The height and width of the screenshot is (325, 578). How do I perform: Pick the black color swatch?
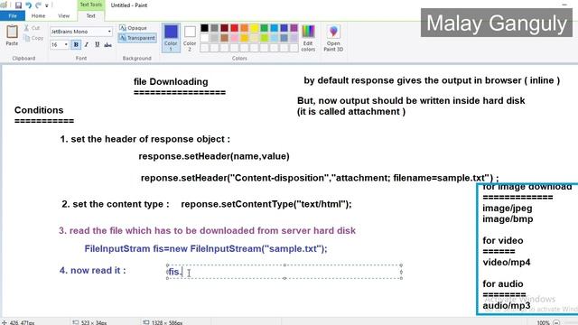[205, 28]
